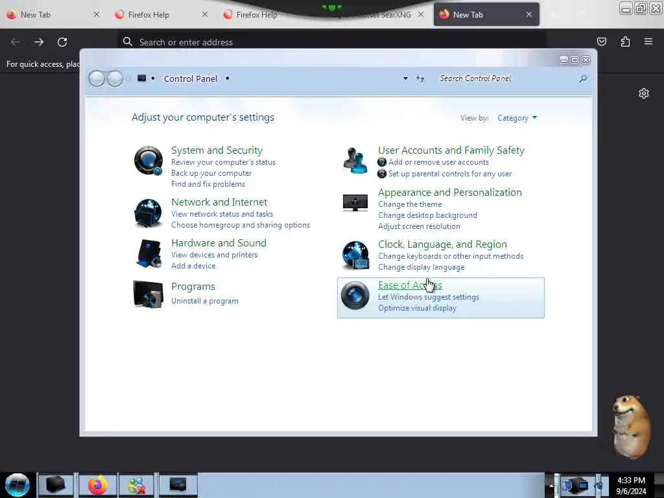The image size is (664, 498).
Task: Click Back up your computer link
Action: coord(211,173)
